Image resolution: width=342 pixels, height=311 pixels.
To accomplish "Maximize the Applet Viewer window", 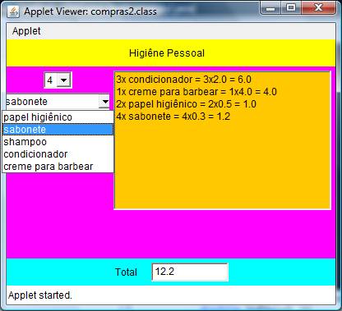I will [x=291, y=8].
